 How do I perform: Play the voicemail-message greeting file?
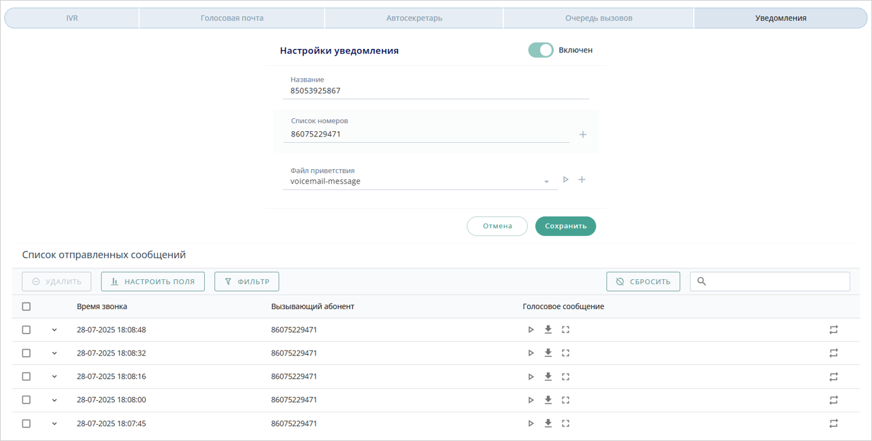click(x=565, y=180)
